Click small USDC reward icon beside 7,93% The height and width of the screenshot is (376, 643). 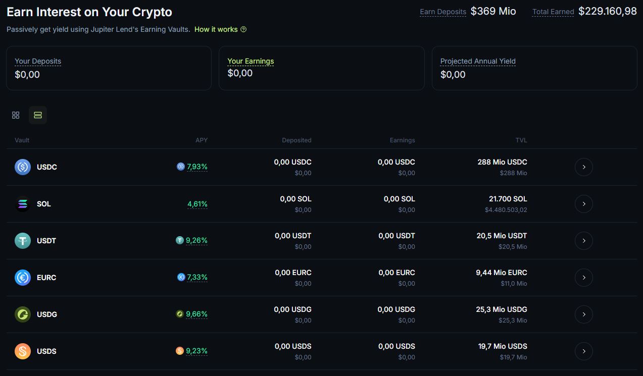click(x=181, y=167)
